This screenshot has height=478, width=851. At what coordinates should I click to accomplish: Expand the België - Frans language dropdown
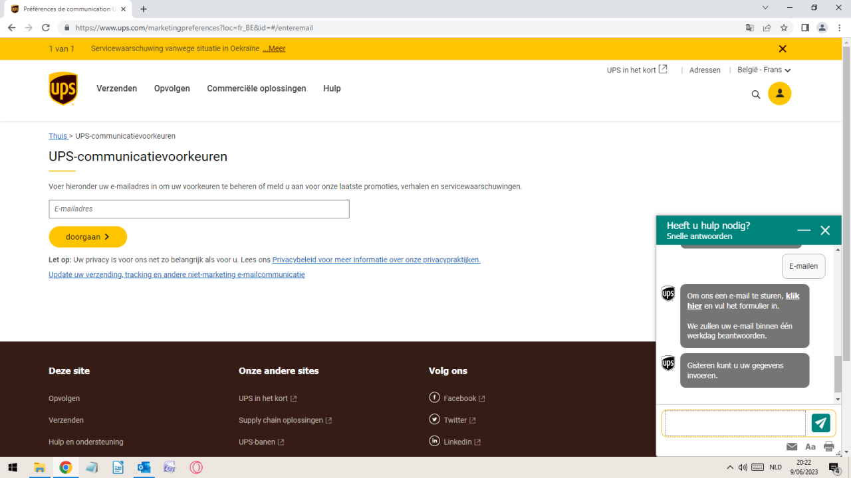tap(763, 70)
